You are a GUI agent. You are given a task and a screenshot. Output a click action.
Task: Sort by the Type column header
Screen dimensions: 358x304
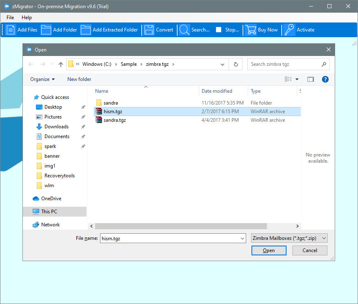[x=272, y=91]
